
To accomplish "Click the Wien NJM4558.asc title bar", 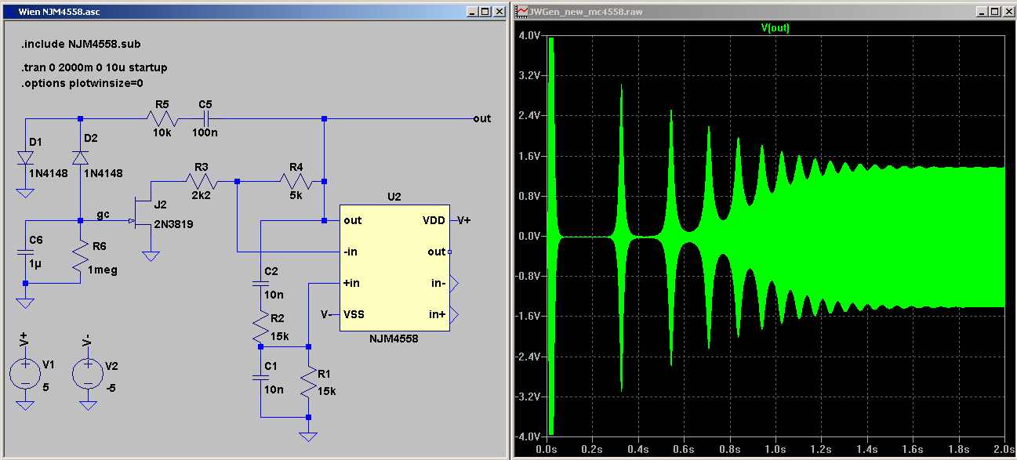I will pyautogui.click(x=235, y=12).
